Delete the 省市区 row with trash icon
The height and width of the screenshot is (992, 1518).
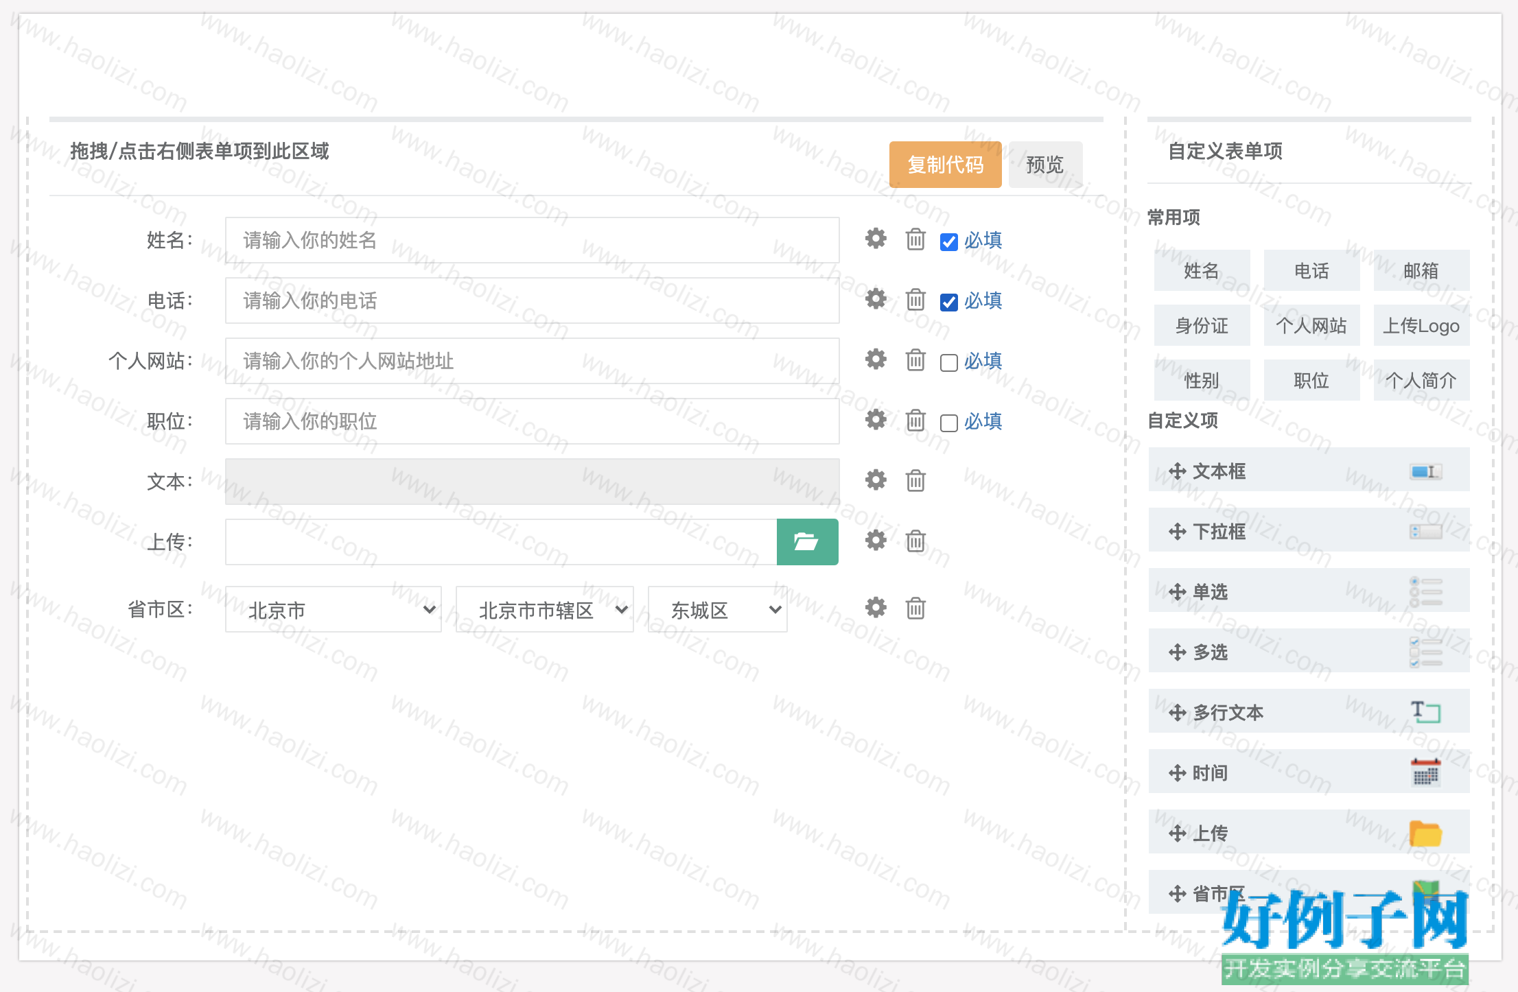pos(915,608)
